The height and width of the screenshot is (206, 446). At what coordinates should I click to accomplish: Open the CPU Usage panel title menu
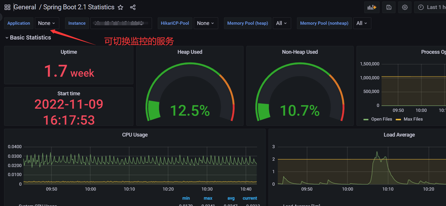coord(135,135)
